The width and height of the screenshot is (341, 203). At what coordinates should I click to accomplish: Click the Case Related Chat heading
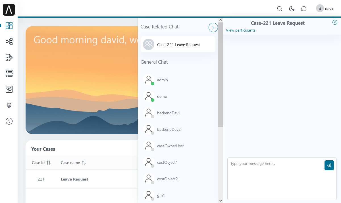click(159, 27)
